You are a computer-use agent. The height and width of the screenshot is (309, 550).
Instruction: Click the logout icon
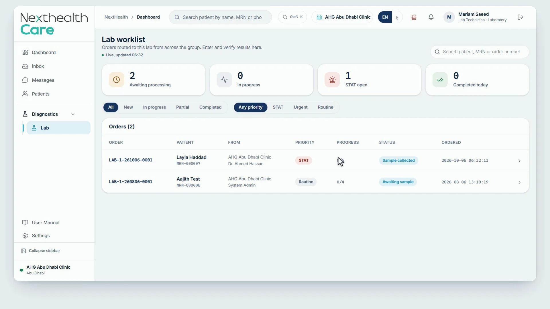point(520,17)
